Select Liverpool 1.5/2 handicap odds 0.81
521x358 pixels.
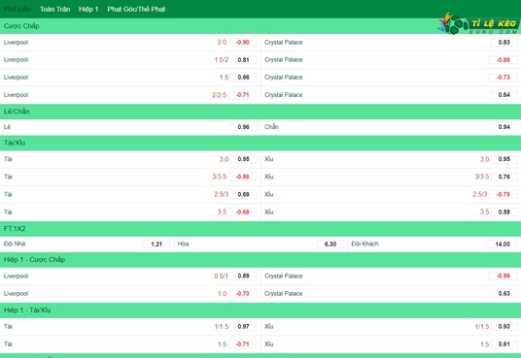[243, 60]
